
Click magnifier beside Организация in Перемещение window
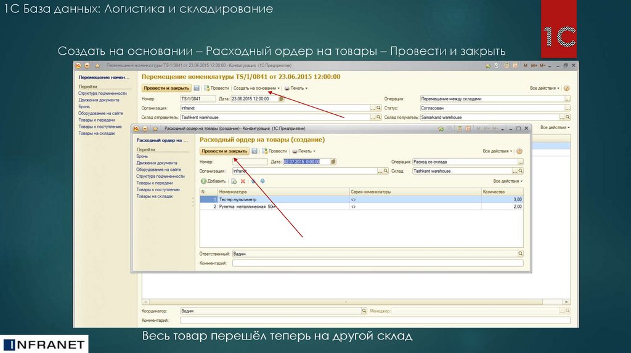pos(379,108)
